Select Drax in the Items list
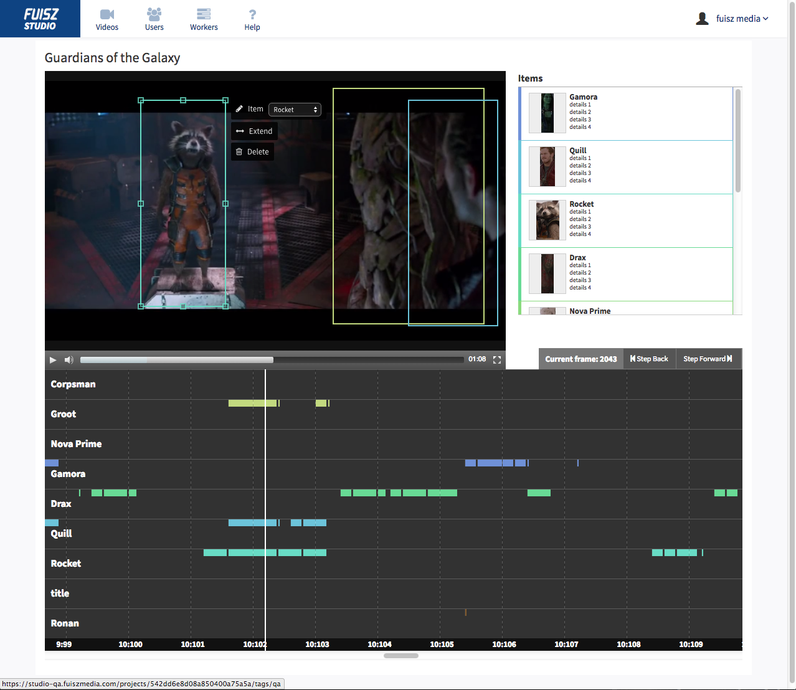This screenshot has width=796, height=690. point(577,258)
